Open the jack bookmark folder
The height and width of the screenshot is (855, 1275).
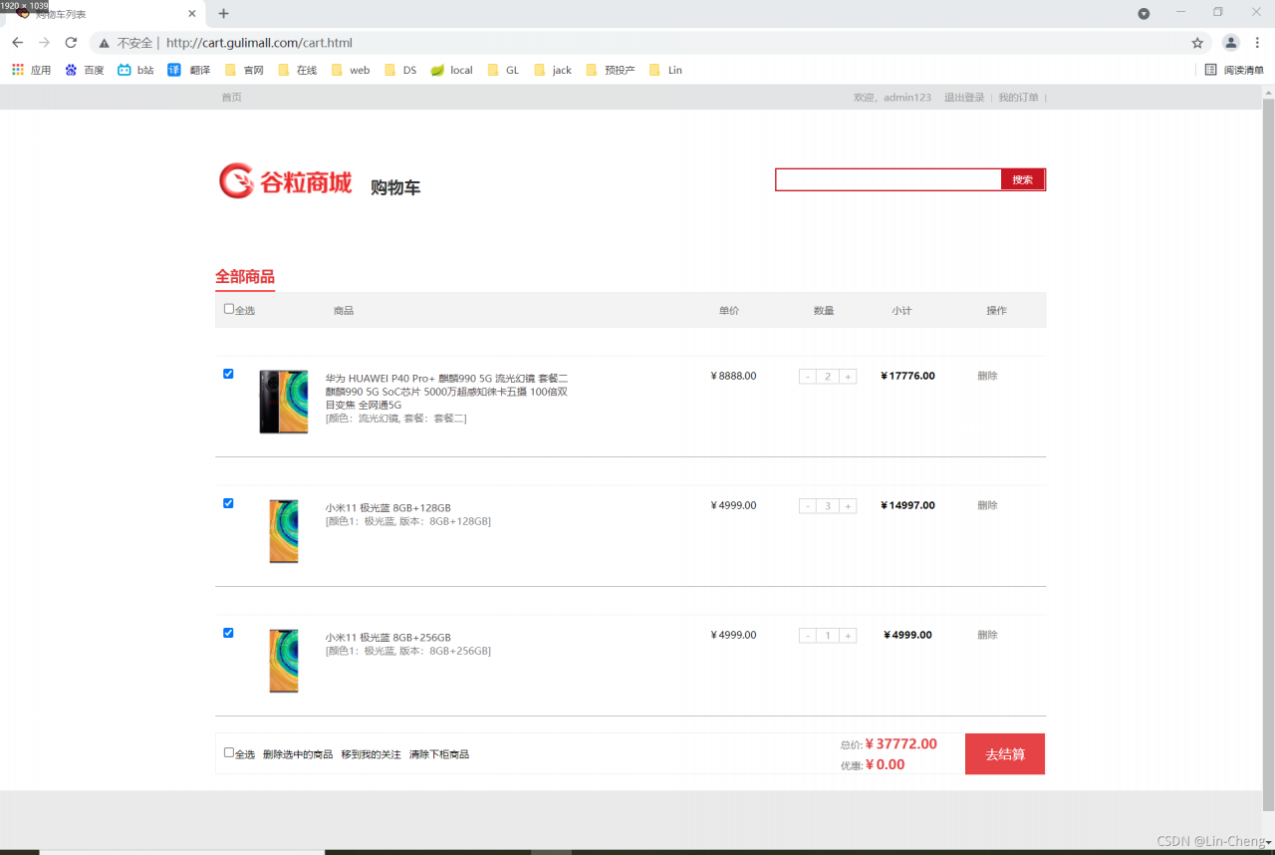[553, 70]
